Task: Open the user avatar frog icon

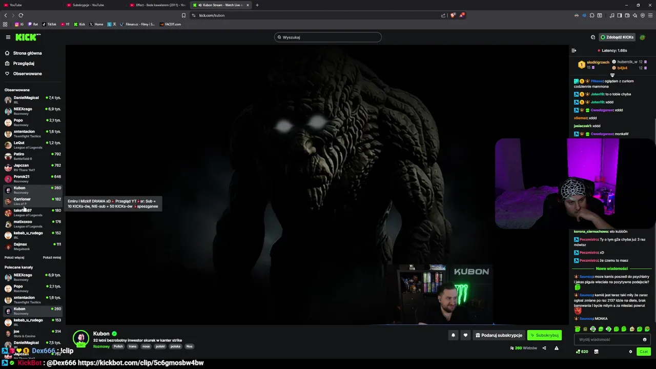Action: tap(642, 37)
